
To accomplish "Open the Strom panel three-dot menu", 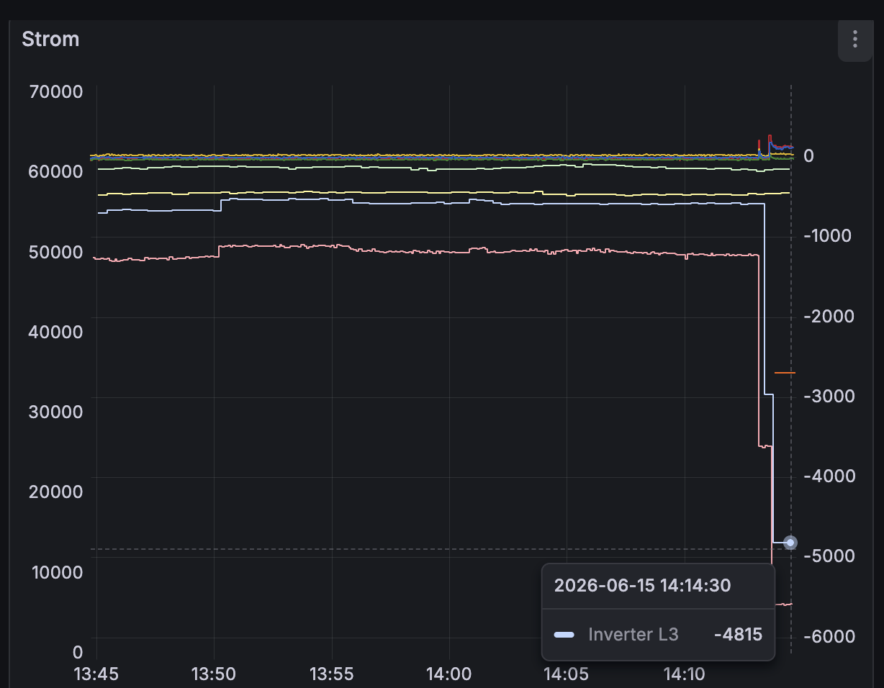I will click(855, 39).
